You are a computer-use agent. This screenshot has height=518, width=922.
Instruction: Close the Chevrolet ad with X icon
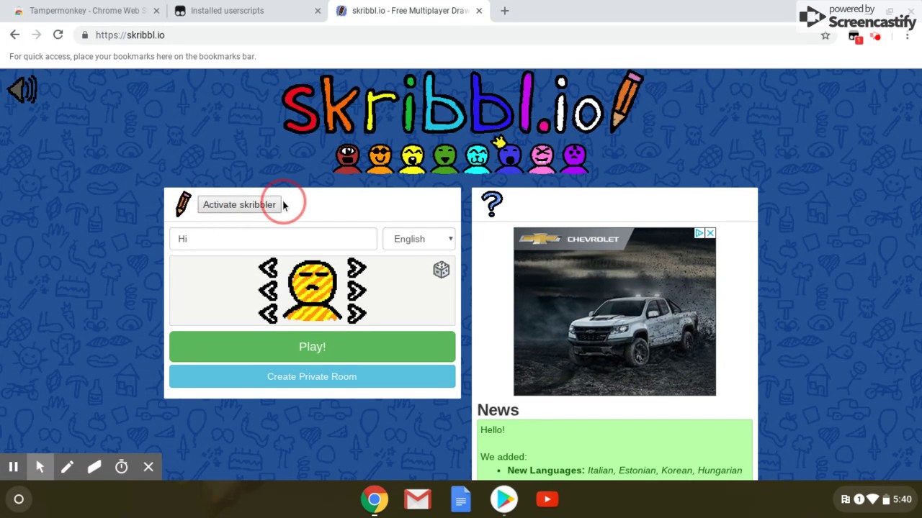(710, 233)
